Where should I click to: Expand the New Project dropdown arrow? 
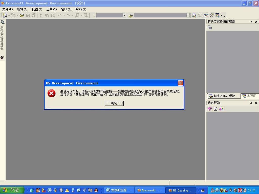pyautogui.click(x=9, y=15)
